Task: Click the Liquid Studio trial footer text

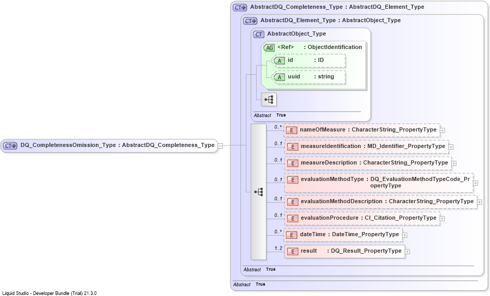Action: 49,293
